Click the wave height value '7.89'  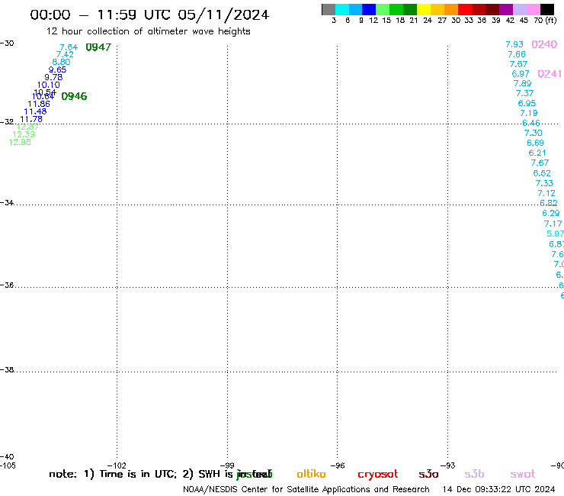522,84
